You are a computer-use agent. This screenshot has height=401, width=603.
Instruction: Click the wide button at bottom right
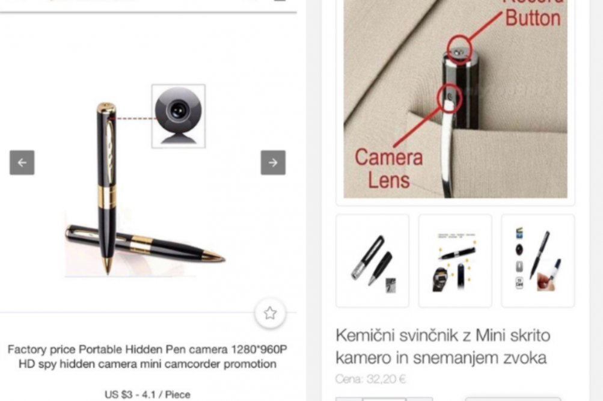(x=513, y=399)
